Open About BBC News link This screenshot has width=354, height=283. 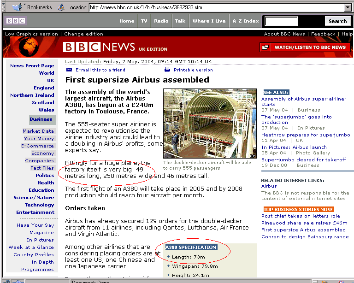pos(284,34)
